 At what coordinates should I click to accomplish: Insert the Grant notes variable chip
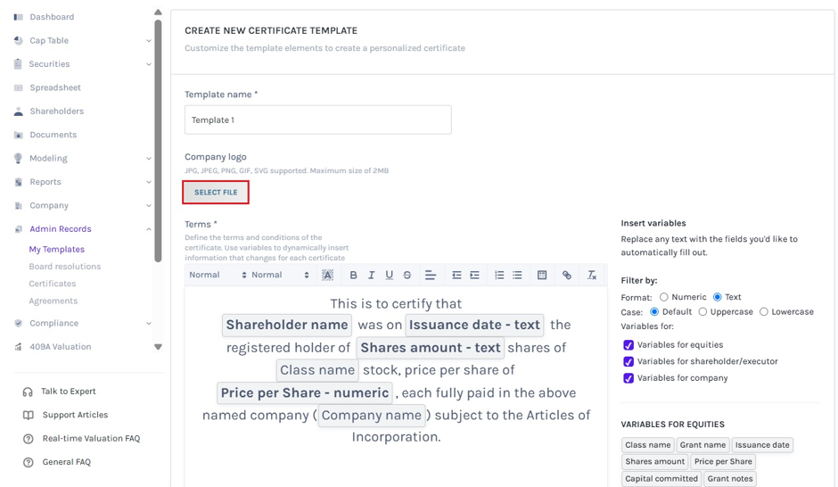pyautogui.click(x=730, y=478)
